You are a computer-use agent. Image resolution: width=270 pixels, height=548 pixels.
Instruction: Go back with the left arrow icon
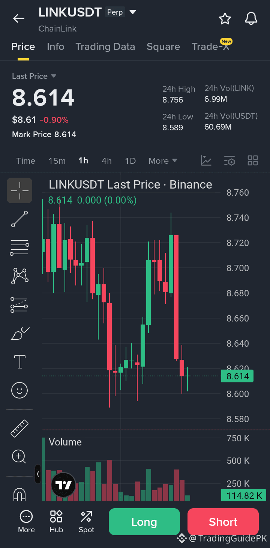coord(18,18)
